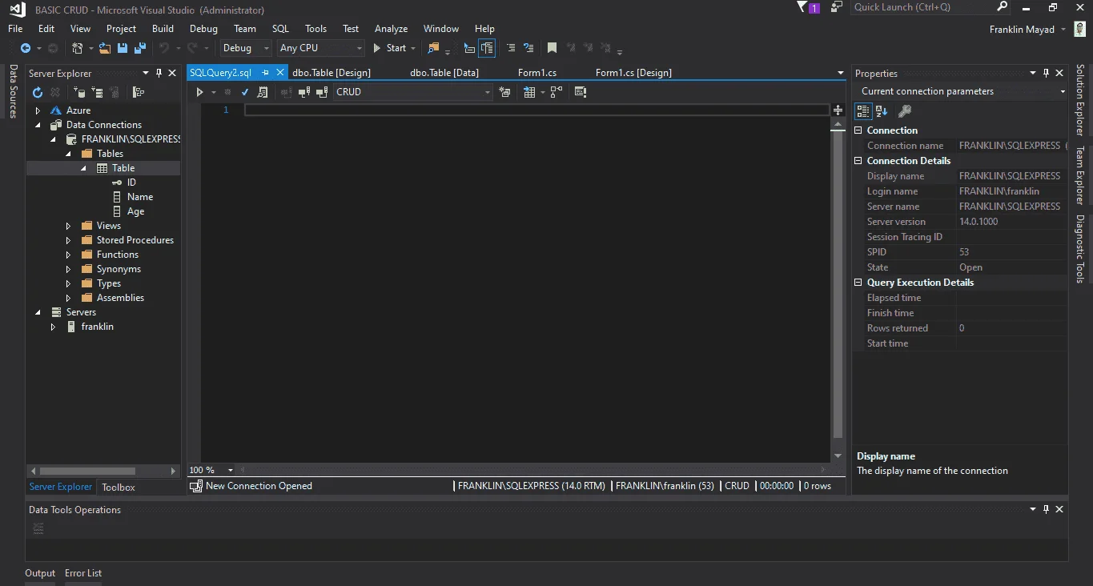Expand the Views folder
The image size is (1093, 586).
pos(68,226)
